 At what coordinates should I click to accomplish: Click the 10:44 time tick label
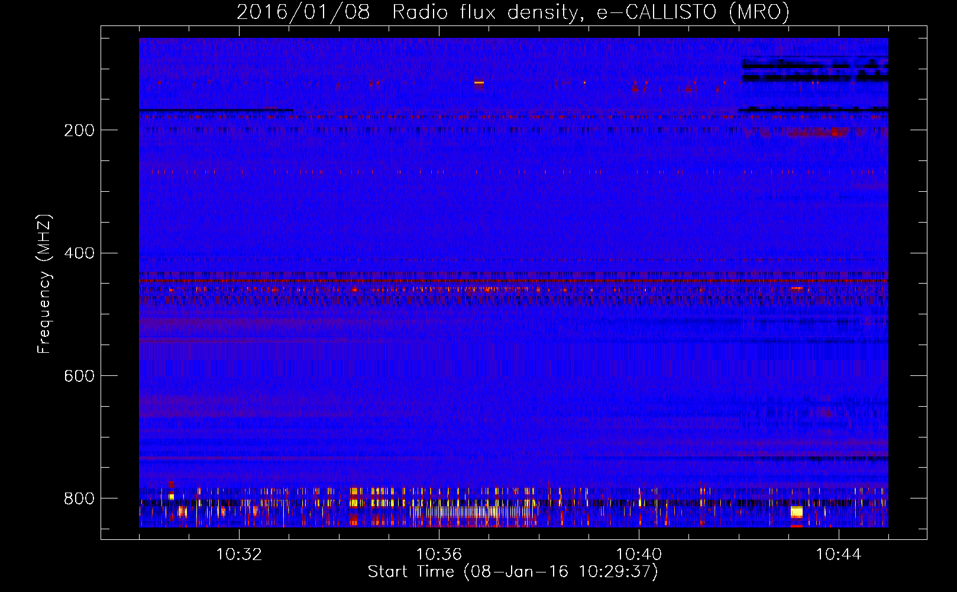pyautogui.click(x=839, y=555)
